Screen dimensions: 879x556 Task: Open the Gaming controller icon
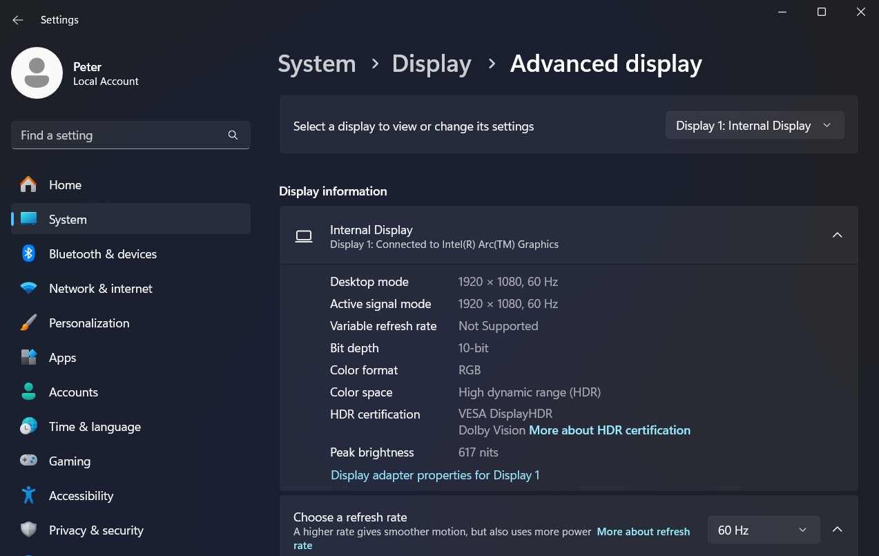(x=28, y=461)
